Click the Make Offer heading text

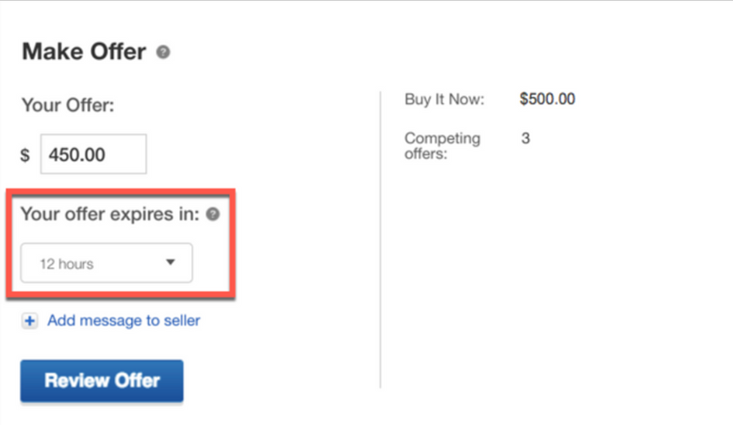(84, 52)
